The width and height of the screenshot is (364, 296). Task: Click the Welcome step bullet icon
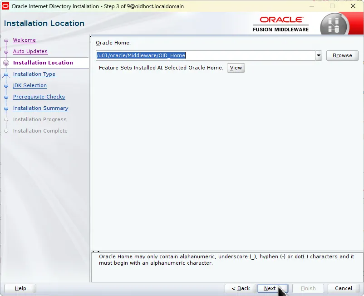point(6,40)
